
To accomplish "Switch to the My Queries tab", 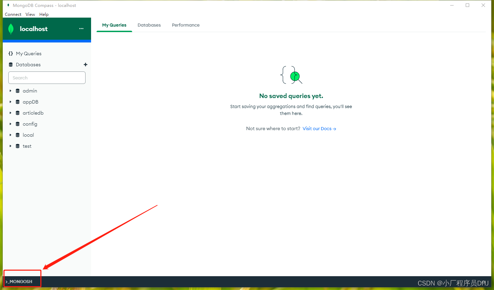I will 114,25.
